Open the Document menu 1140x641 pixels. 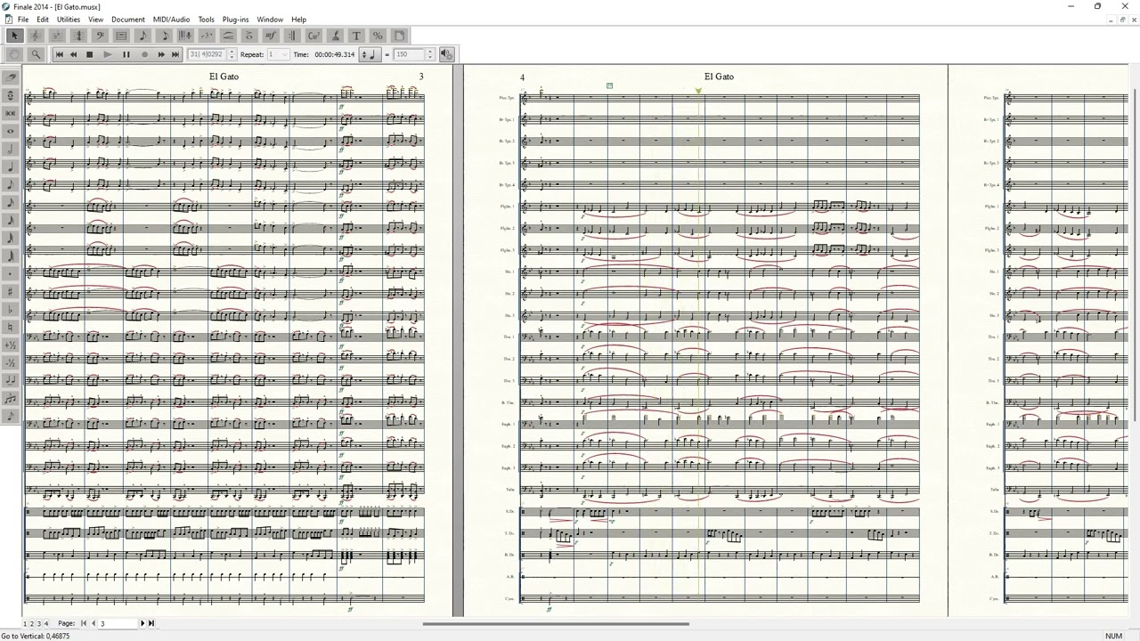128,20
